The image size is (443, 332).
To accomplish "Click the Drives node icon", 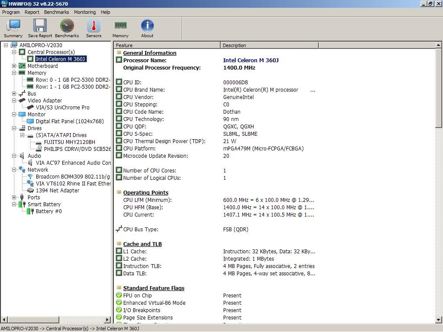I will [22, 128].
